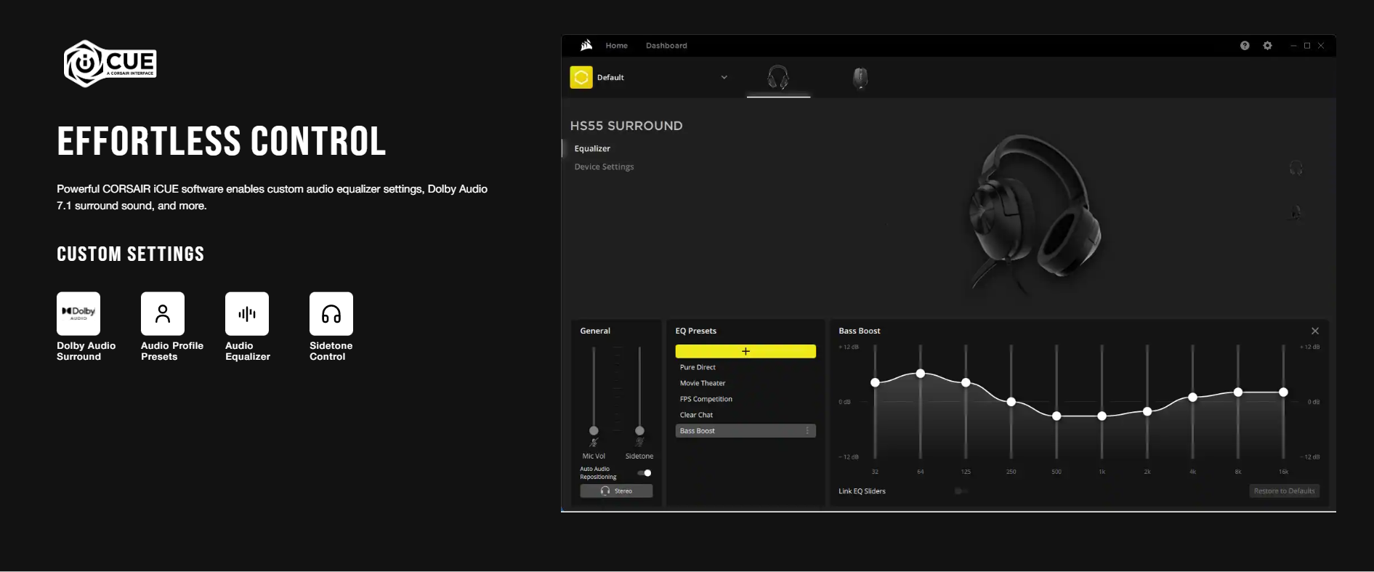Click the Mic Vol slider handle

(594, 430)
